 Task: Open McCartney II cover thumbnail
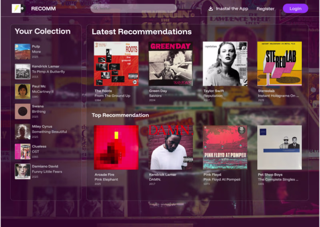[x=23, y=91]
